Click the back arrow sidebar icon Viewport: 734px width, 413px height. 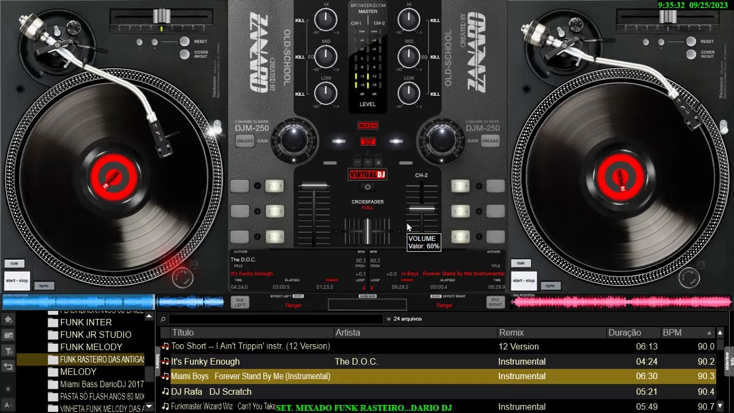[x=9, y=366]
